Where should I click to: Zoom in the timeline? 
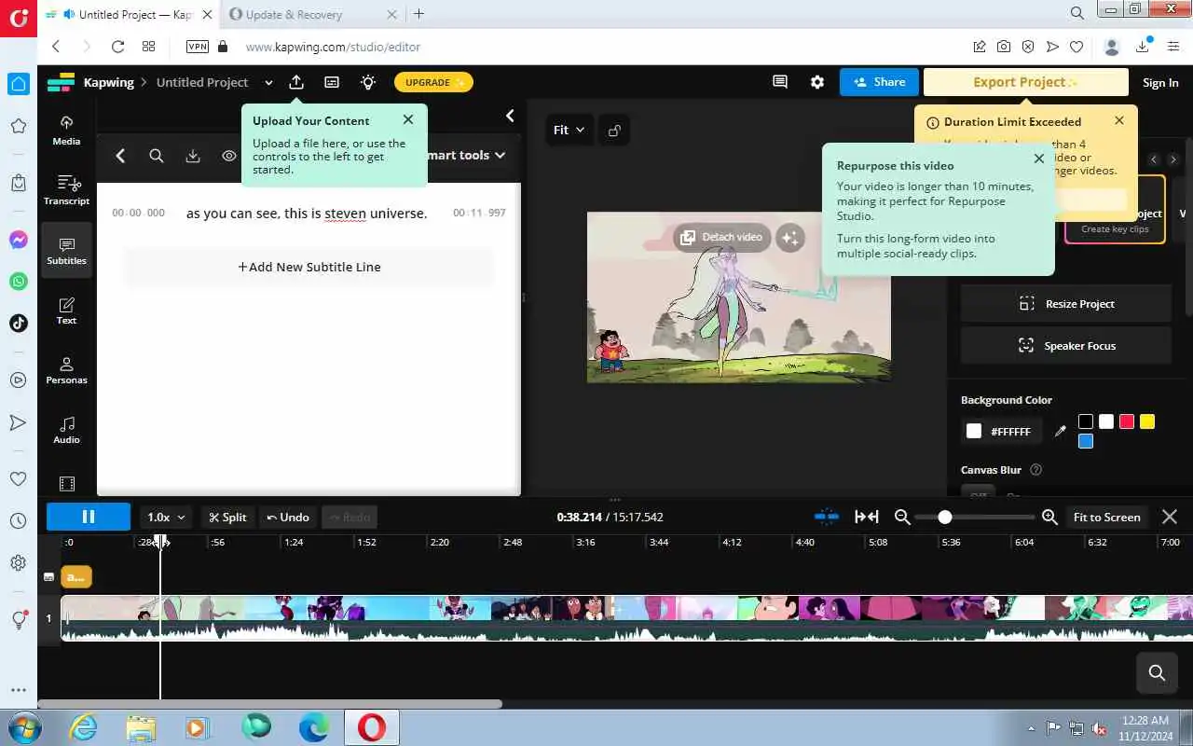pos(1049,517)
